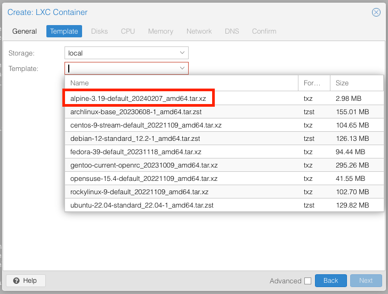
Task: Collapse the Template dropdown arrow
Action: point(182,68)
